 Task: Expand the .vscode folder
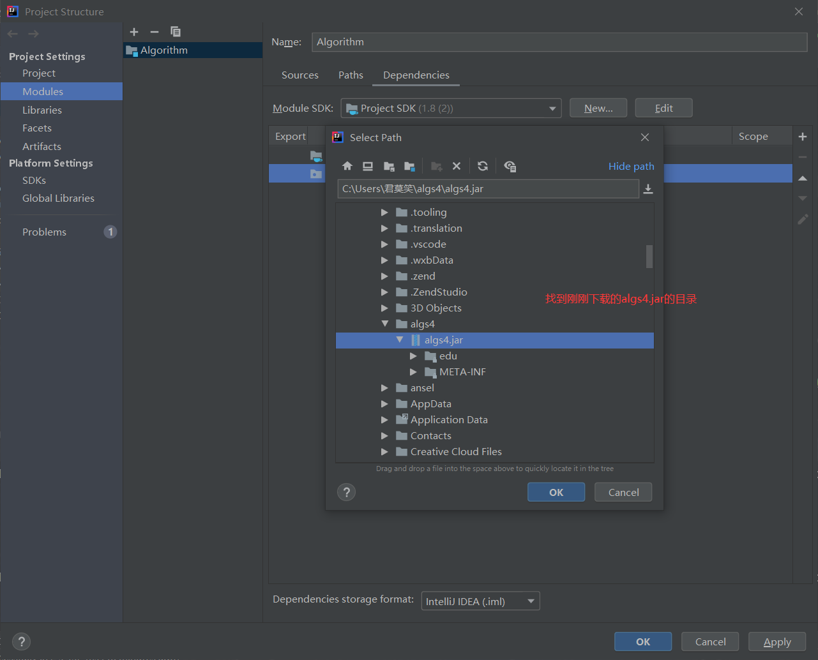click(x=384, y=244)
